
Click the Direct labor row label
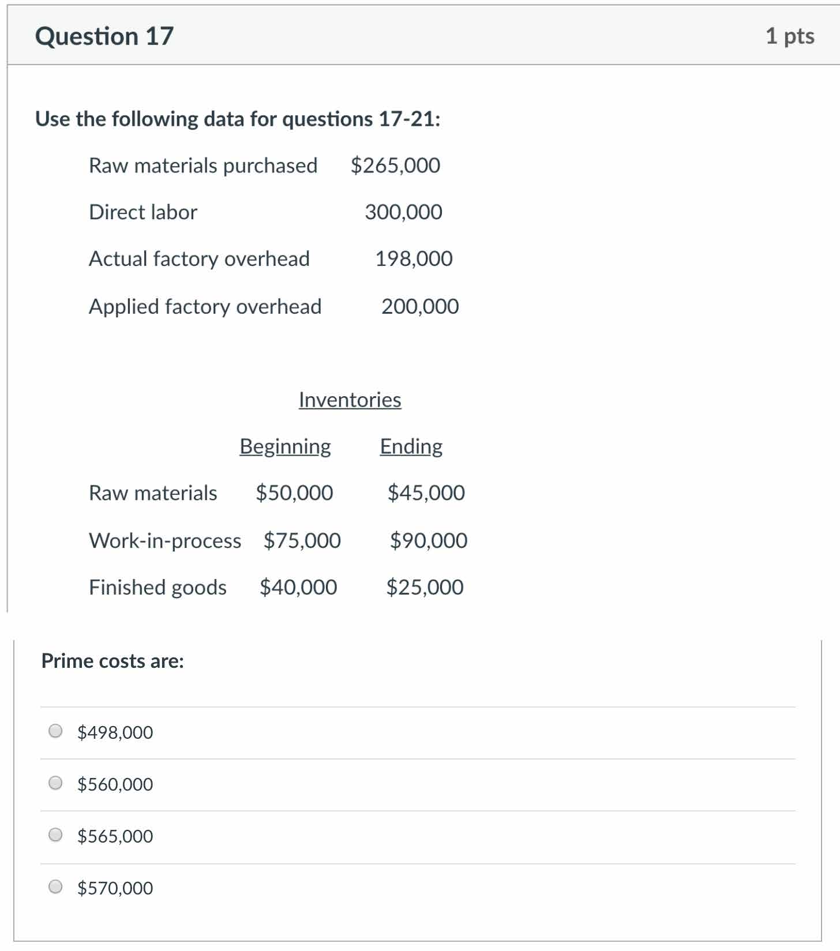143,212
